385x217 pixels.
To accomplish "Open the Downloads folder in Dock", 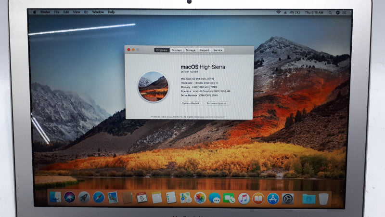I will 308,199.
